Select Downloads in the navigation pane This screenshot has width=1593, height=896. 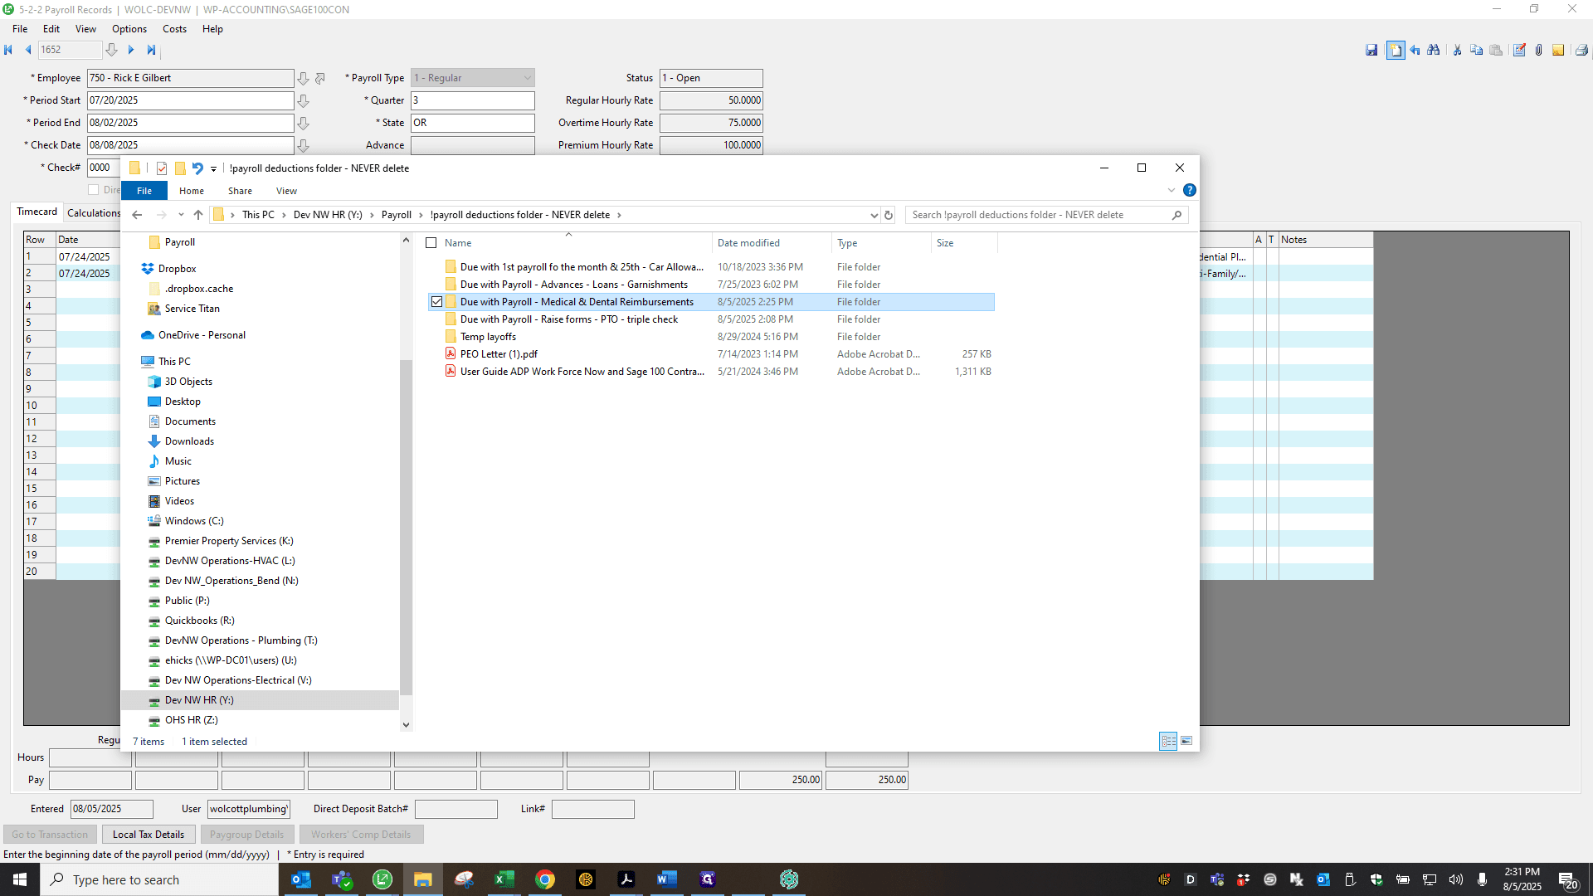tap(189, 441)
